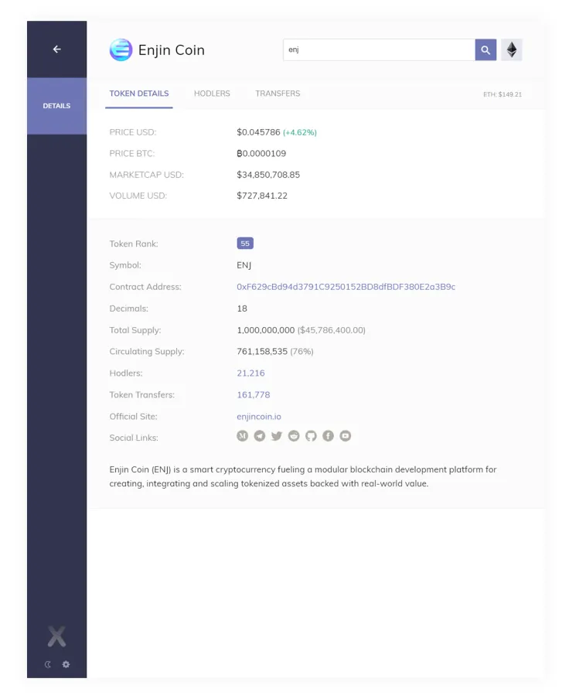This screenshot has width=569, height=699.
Task: Open settings gear in sidebar
Action: [x=66, y=664]
